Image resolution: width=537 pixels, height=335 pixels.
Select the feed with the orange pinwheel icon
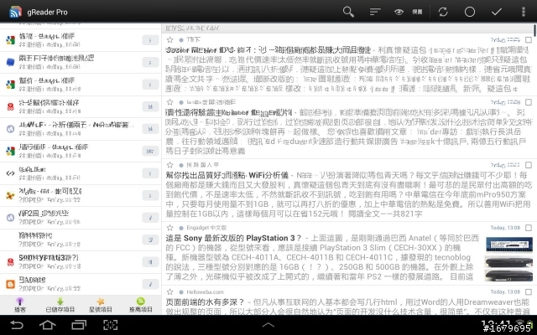81,195
